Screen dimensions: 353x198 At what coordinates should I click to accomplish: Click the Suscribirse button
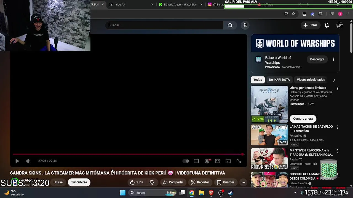[79, 182]
